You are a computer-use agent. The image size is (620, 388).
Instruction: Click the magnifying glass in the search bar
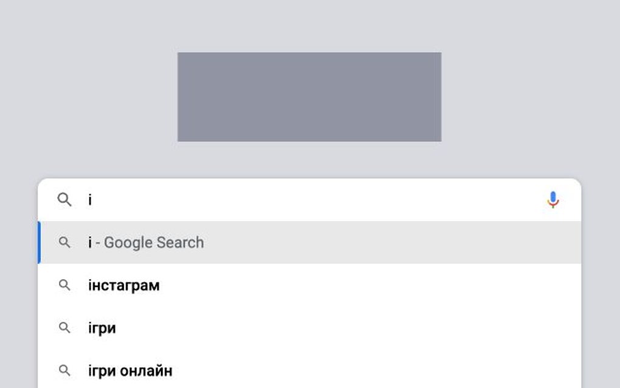[64, 199]
